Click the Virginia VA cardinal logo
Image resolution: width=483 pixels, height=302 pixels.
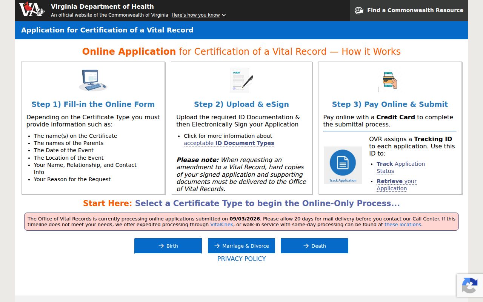[x=32, y=9]
